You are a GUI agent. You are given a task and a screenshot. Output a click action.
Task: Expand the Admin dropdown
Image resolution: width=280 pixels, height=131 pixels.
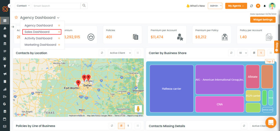point(215,6)
